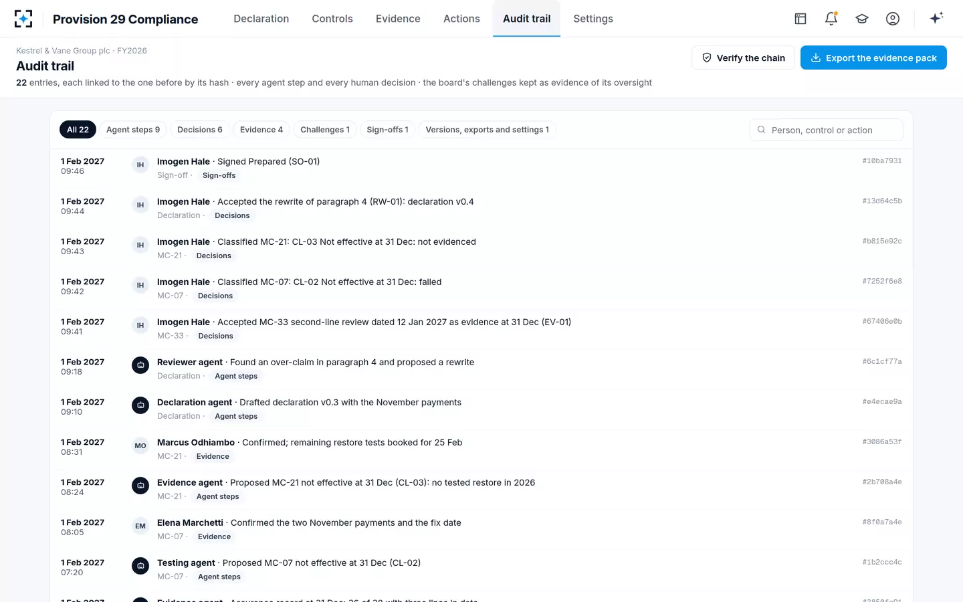Open the Actions tab
The width and height of the screenshot is (963, 602).
[461, 19]
